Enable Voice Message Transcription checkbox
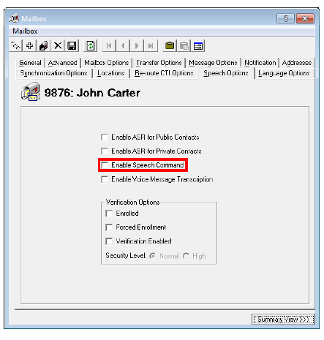This screenshot has height=340, width=324. point(105,179)
